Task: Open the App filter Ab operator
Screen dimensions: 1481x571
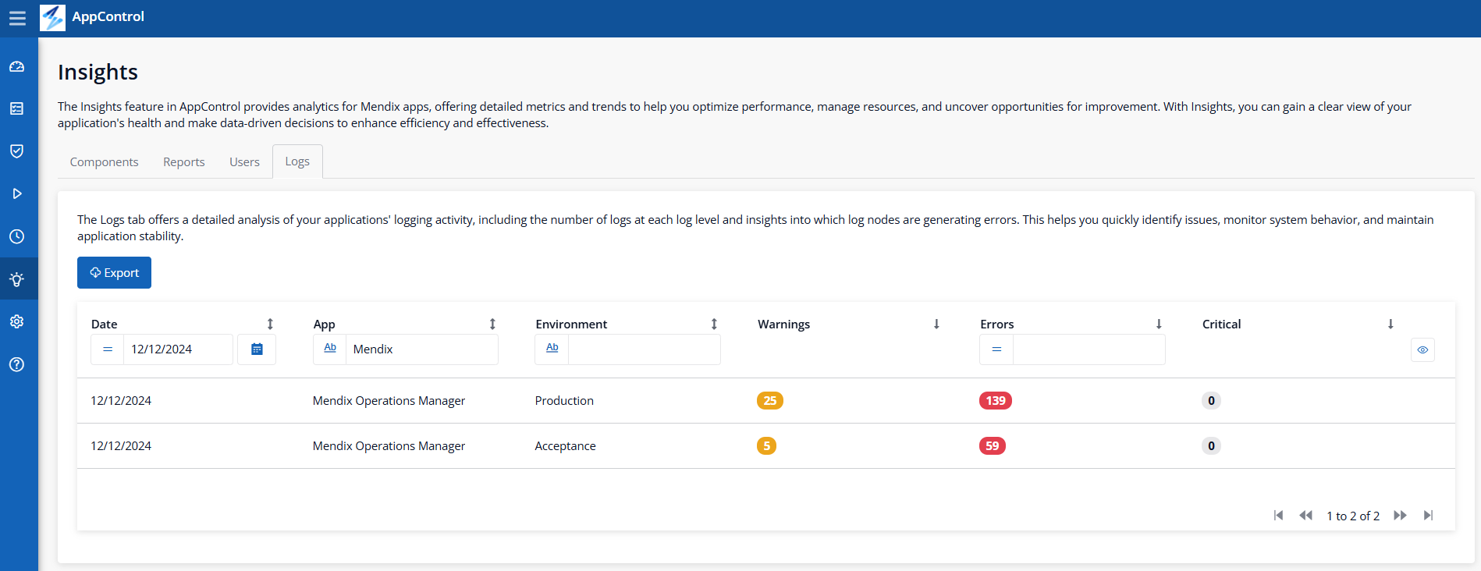Action: tap(330, 349)
